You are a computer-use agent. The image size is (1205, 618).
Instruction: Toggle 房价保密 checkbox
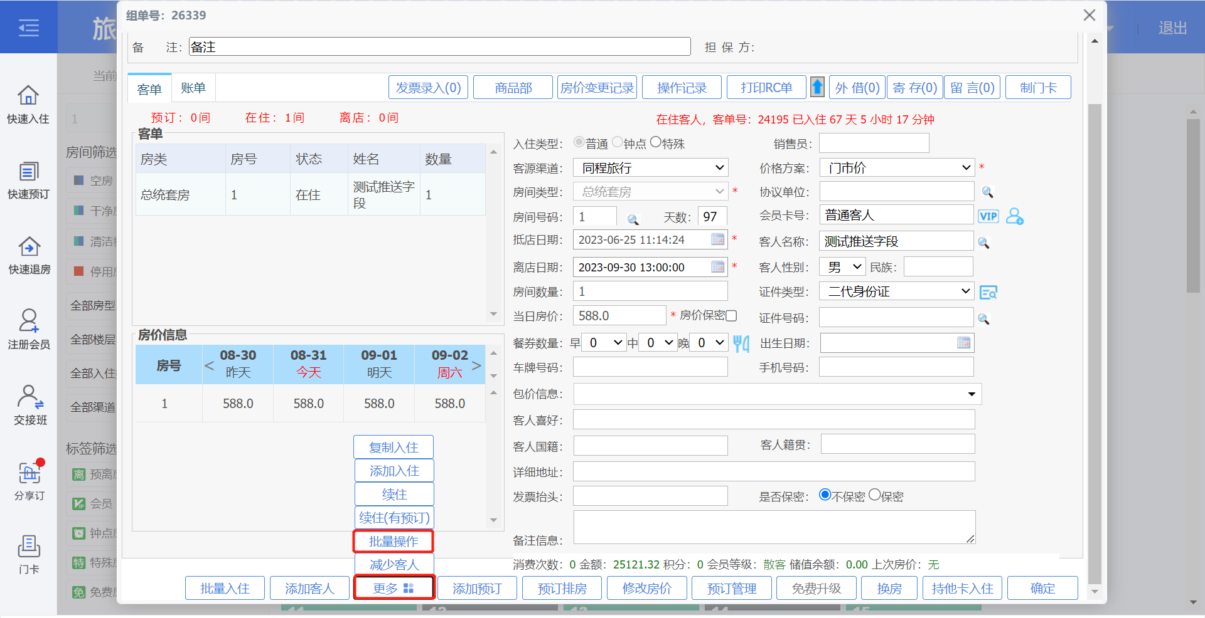731,315
